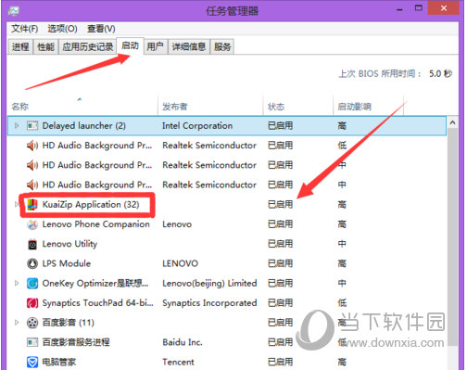Select the 启动 tab
The image size is (467, 370).
130,46
